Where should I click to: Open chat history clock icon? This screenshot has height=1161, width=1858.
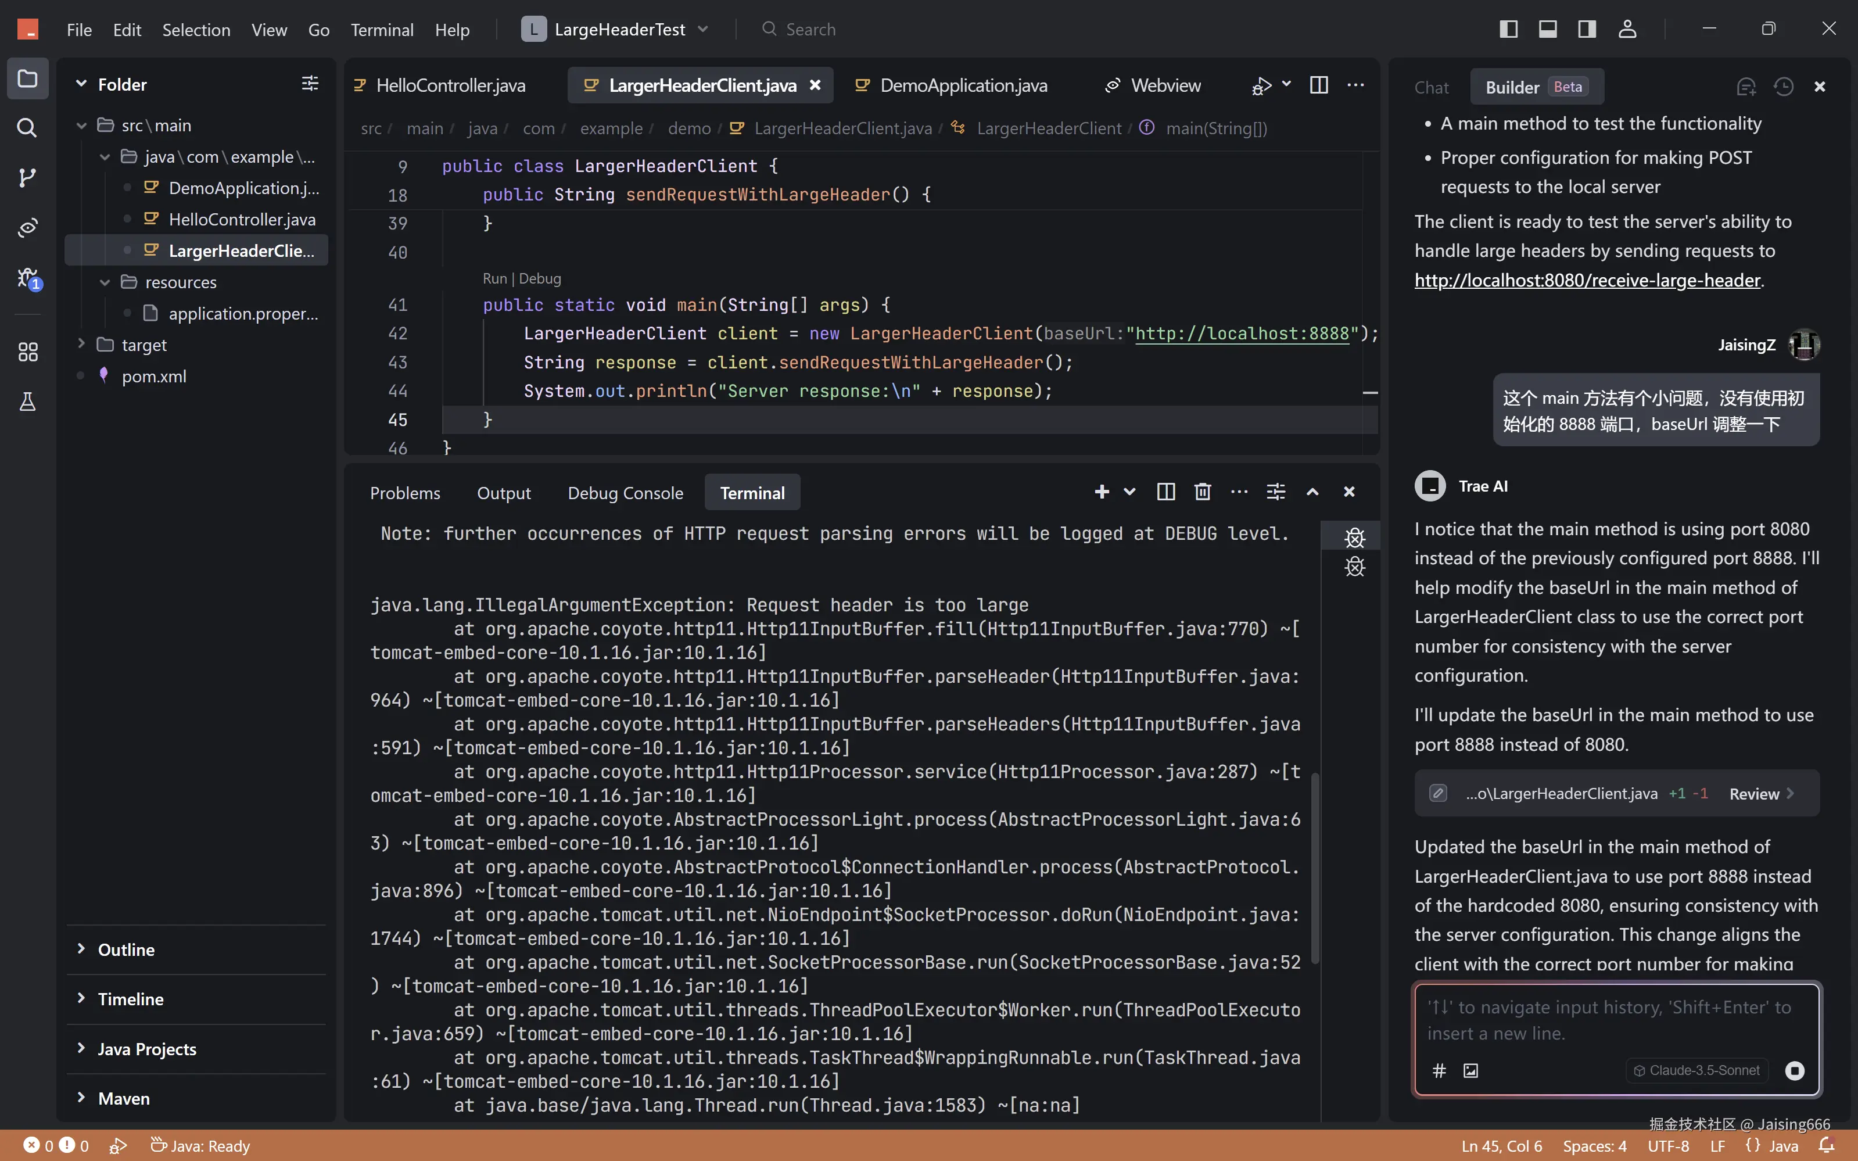coord(1782,87)
